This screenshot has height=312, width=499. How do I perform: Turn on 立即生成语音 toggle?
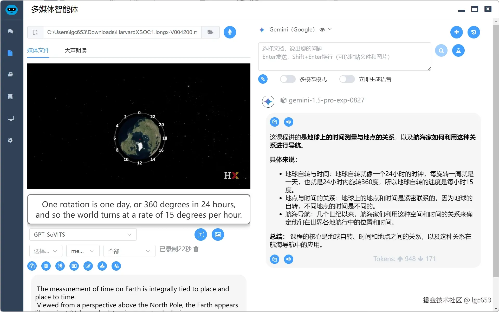pyautogui.click(x=347, y=79)
